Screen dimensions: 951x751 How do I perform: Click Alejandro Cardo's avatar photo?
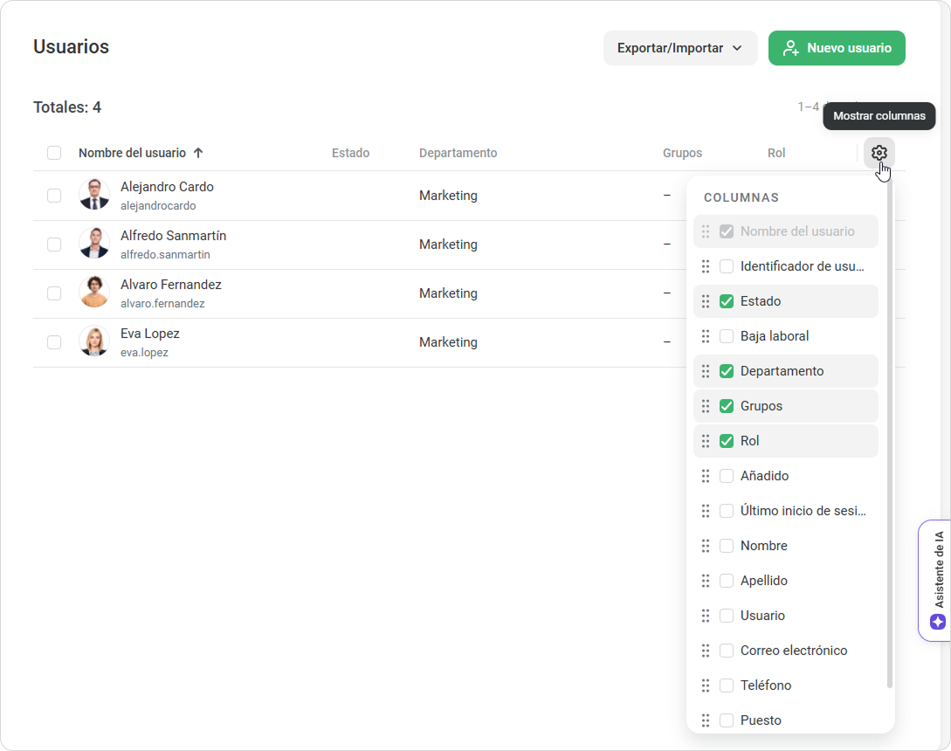[94, 195]
